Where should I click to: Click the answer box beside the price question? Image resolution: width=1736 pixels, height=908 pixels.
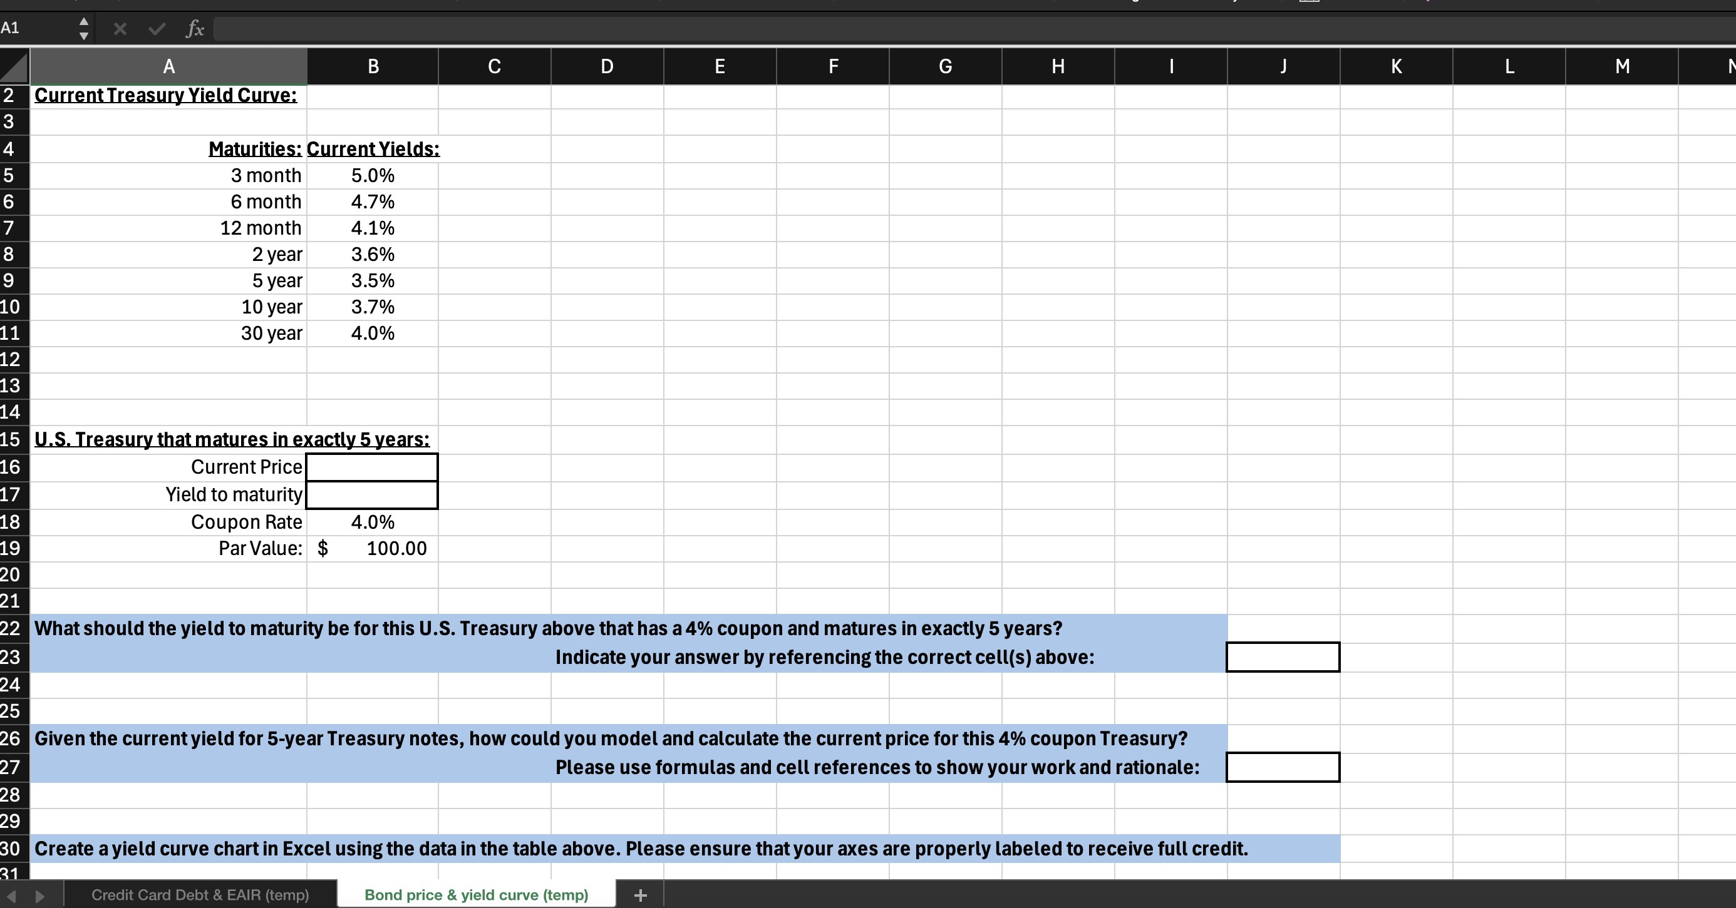1283,767
